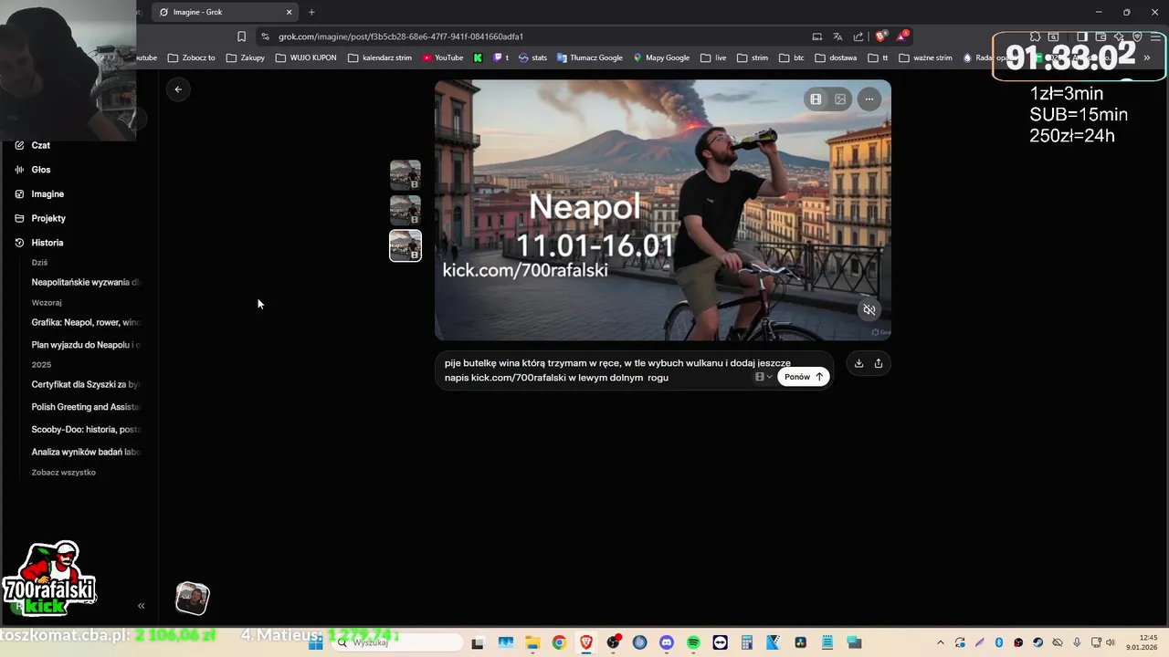Open the YouTube bookmark
The image size is (1169, 657).
(443, 57)
